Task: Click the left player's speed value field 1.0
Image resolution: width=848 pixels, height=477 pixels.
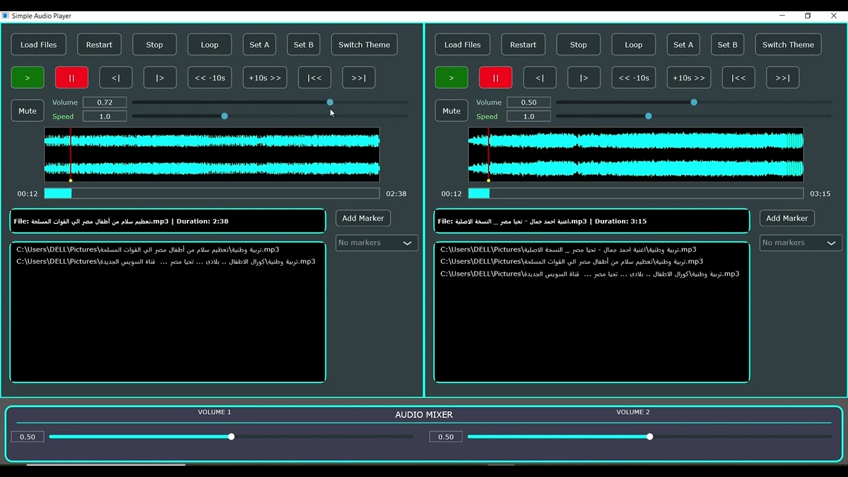Action: point(105,116)
